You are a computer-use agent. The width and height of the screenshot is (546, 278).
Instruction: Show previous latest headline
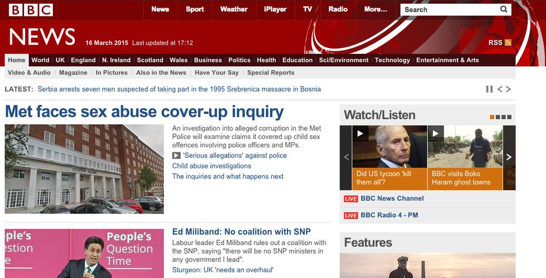(x=500, y=89)
